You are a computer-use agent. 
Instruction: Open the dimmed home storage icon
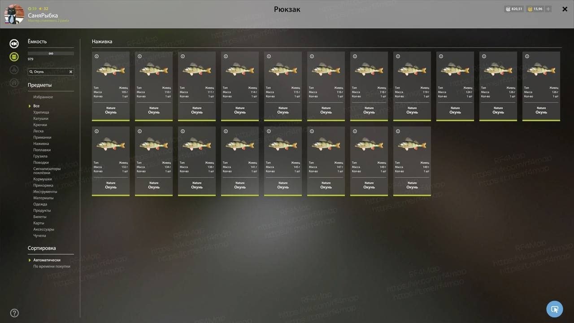click(14, 83)
